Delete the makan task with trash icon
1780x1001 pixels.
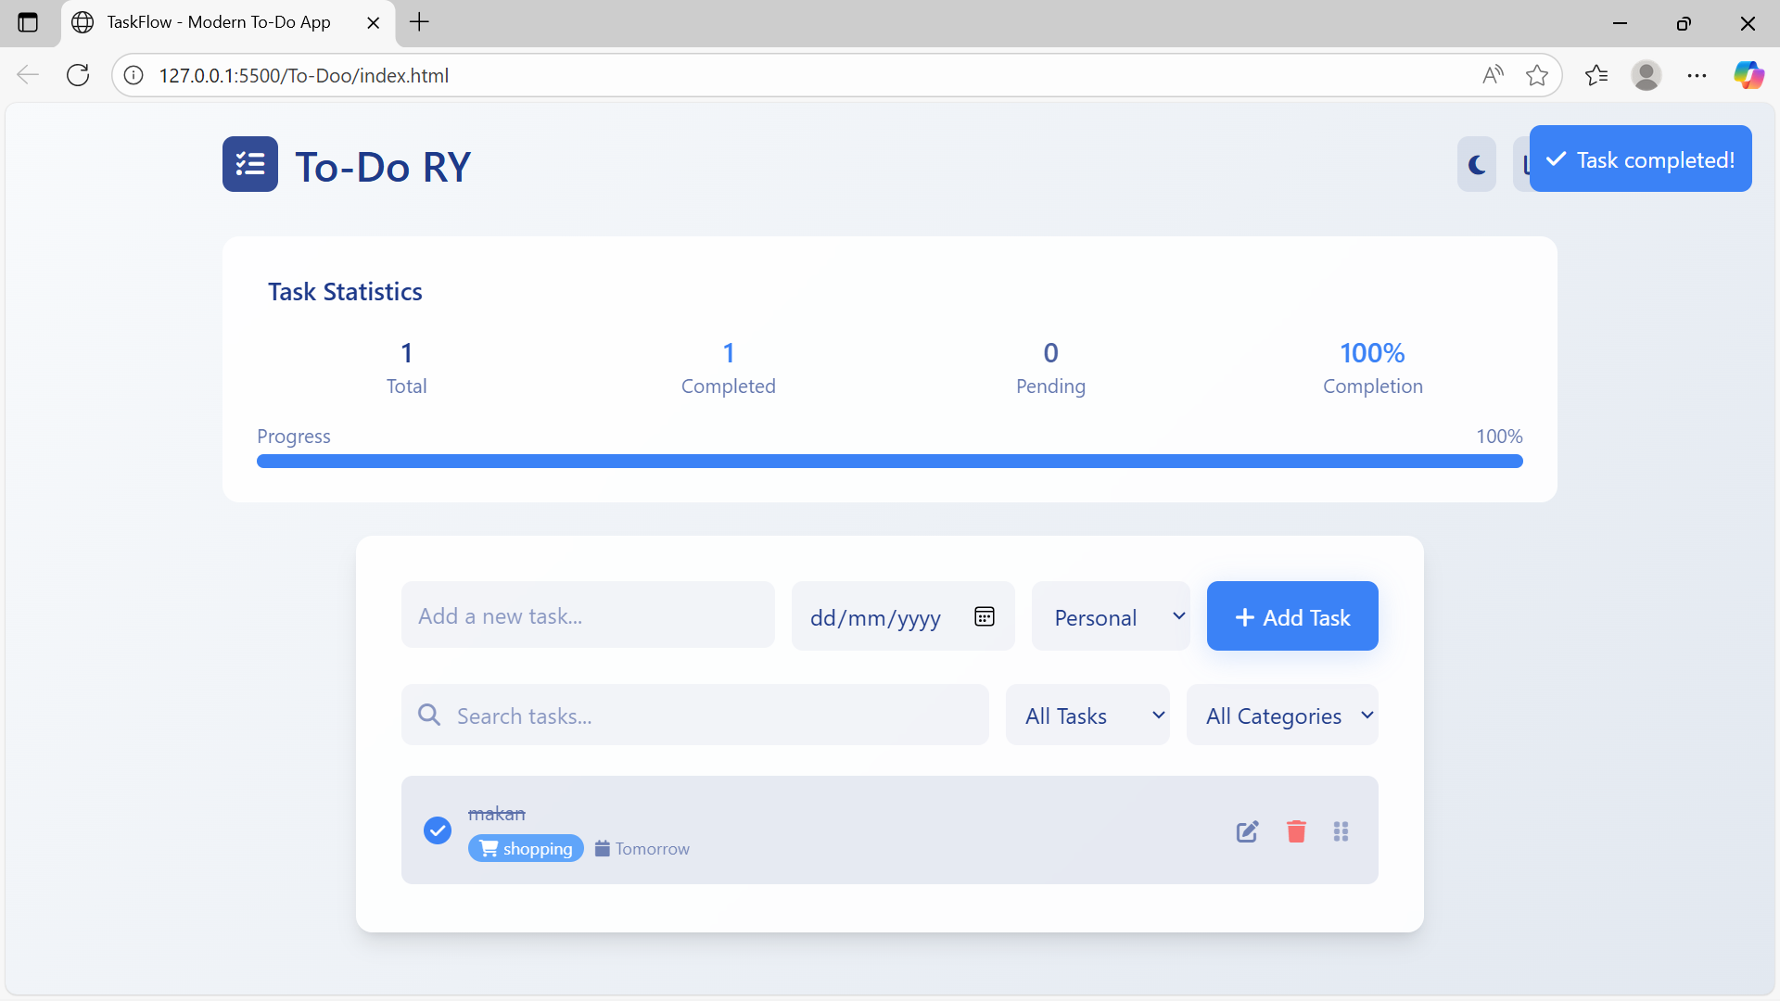coord(1296,831)
